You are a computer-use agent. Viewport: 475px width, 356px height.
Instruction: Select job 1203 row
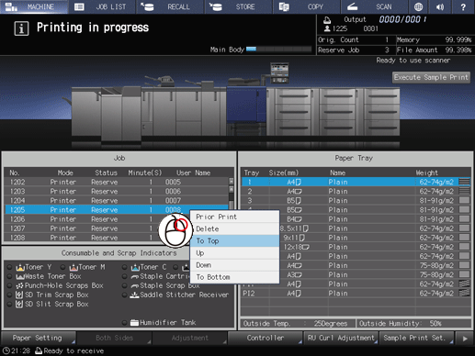117,191
